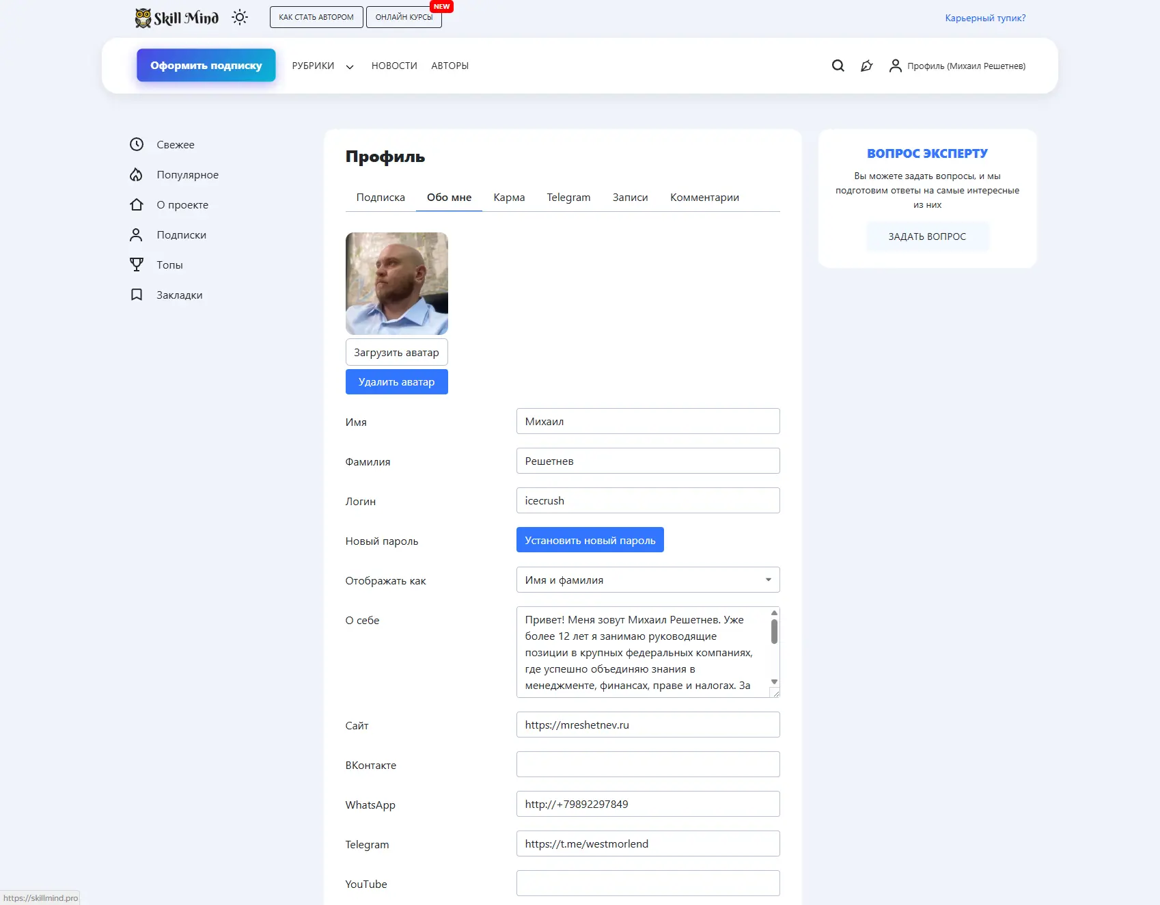This screenshot has width=1160, height=905.
Task: Select the Обо мне tab
Action: (449, 198)
